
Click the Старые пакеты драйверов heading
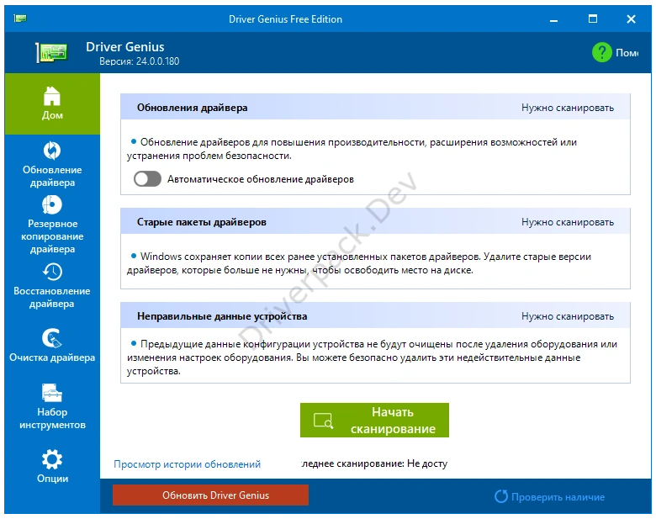click(202, 222)
